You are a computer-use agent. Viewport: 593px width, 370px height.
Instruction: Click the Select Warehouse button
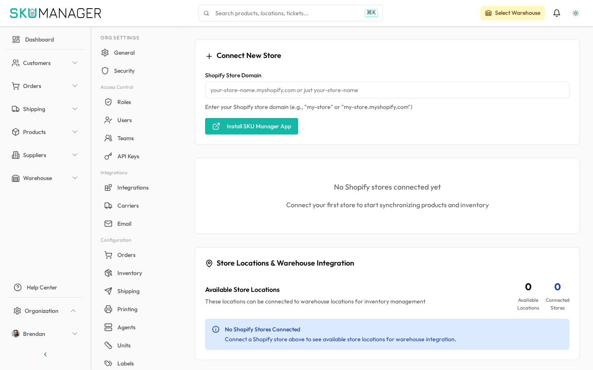513,13
